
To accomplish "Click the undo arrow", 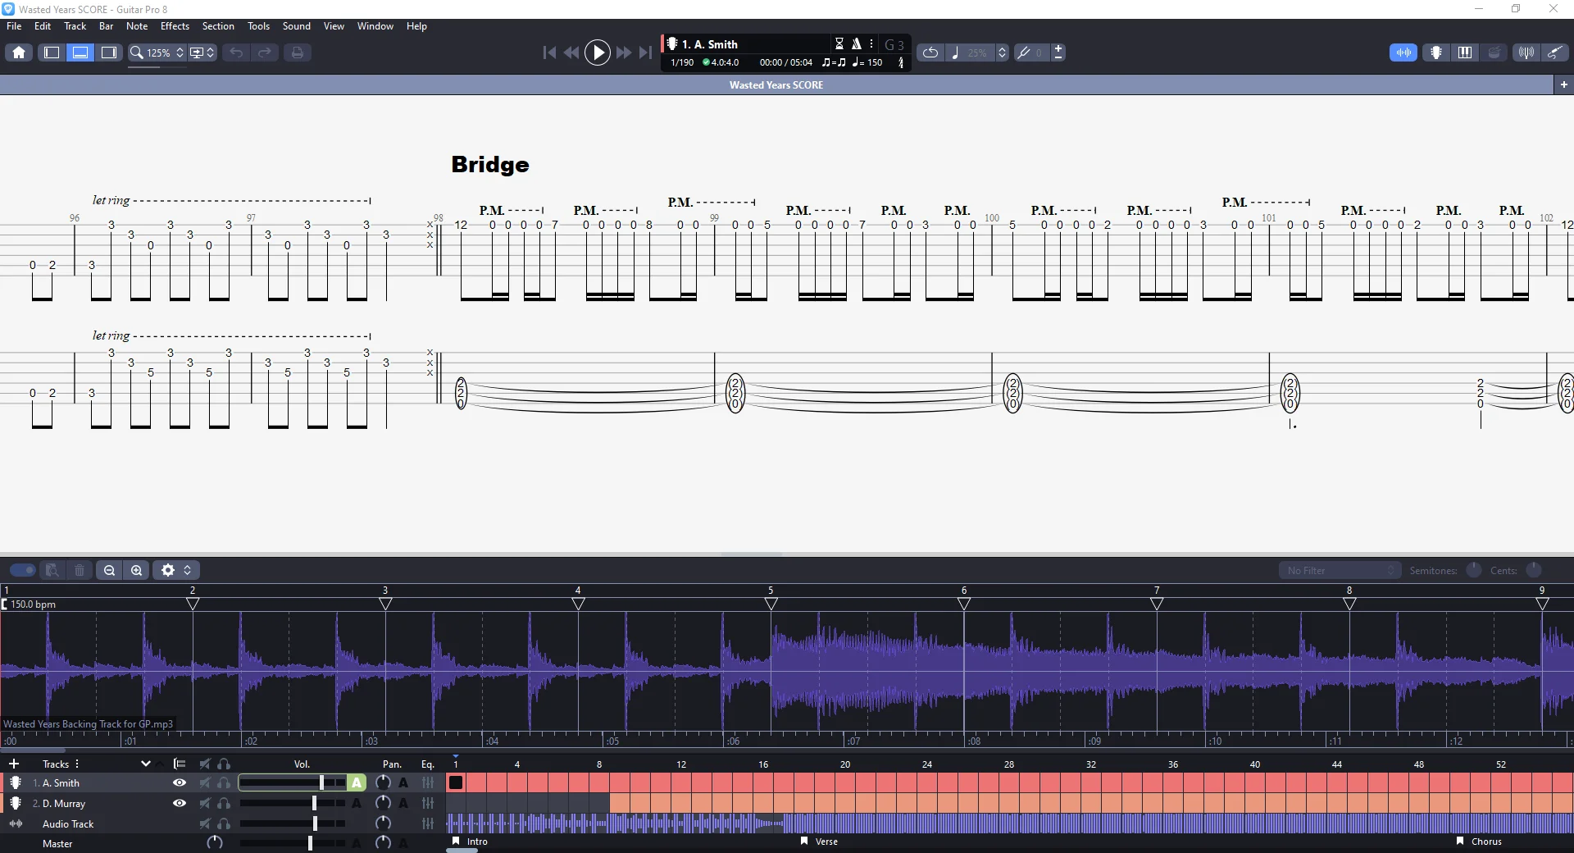I will [236, 52].
